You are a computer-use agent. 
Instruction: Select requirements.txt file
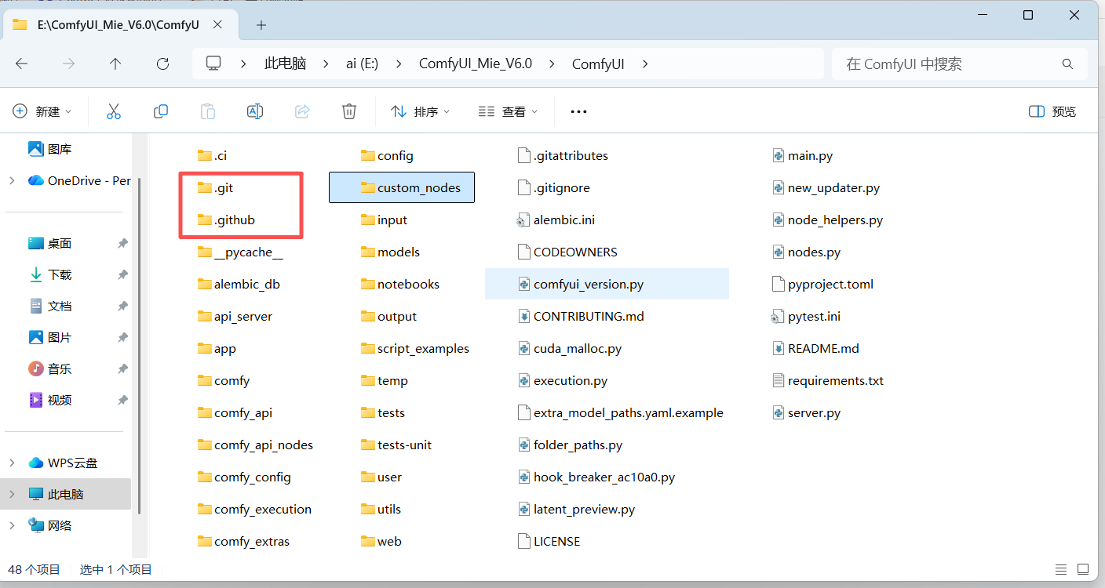point(828,380)
